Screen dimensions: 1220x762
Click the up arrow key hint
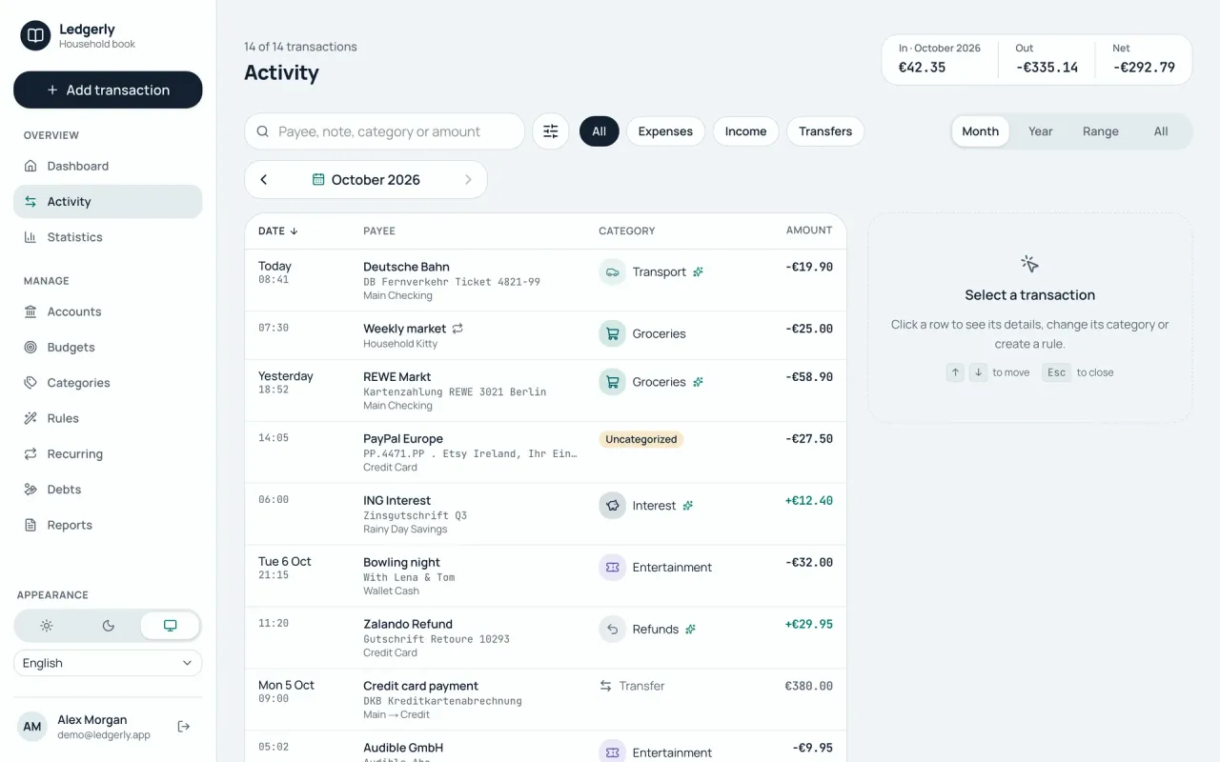click(x=955, y=372)
